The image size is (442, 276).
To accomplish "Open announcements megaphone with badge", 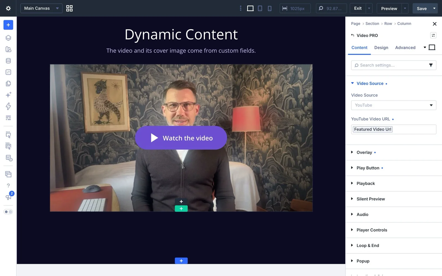I will [x=9, y=197].
